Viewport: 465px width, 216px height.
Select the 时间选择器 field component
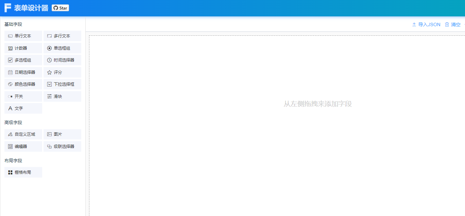point(62,60)
